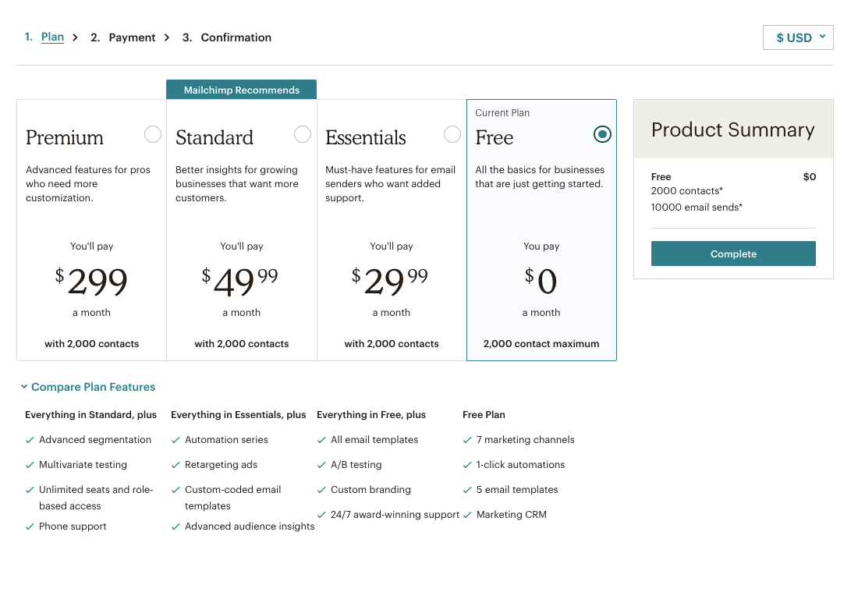Viewport: 858px width, 603px height.
Task: Click the Advanced segmentation checkmark icon
Action: click(x=30, y=440)
